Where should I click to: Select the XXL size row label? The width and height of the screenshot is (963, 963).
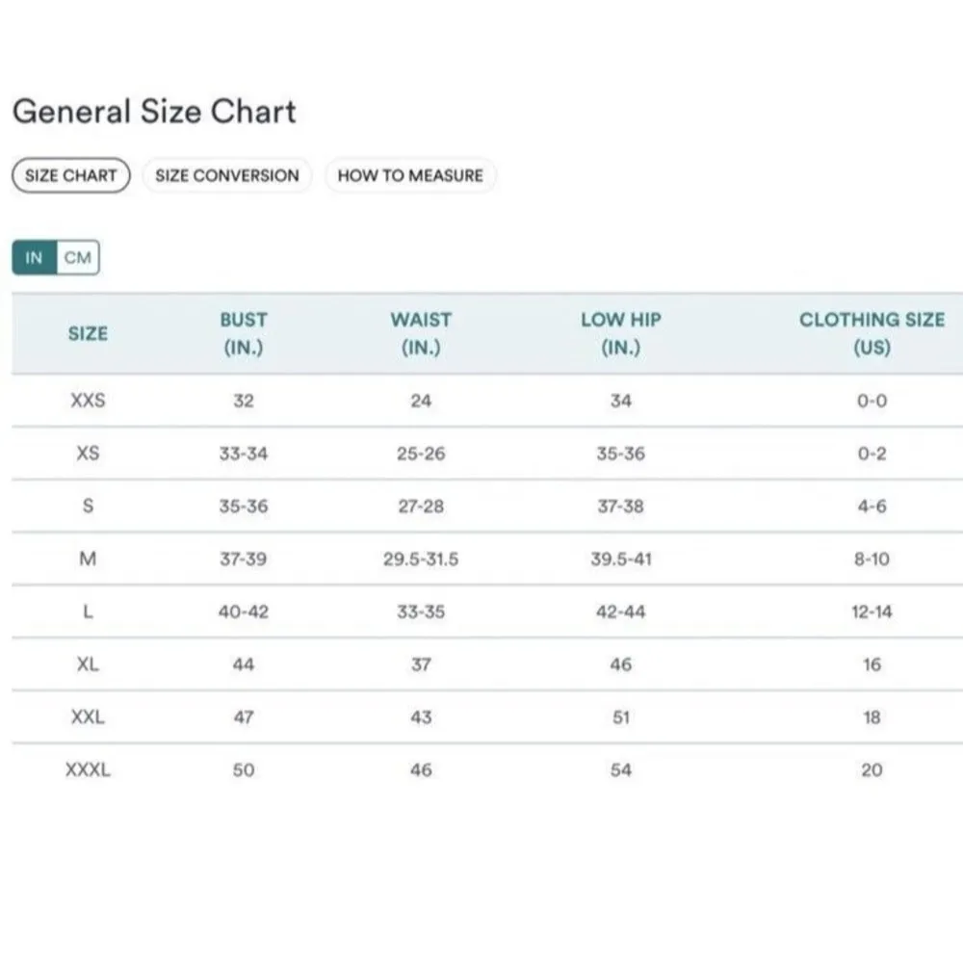tap(88, 717)
